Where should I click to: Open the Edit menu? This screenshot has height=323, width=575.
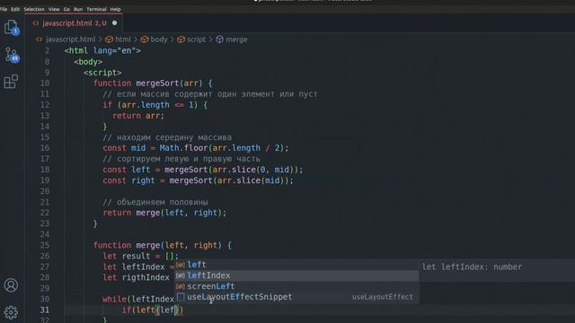(15, 9)
